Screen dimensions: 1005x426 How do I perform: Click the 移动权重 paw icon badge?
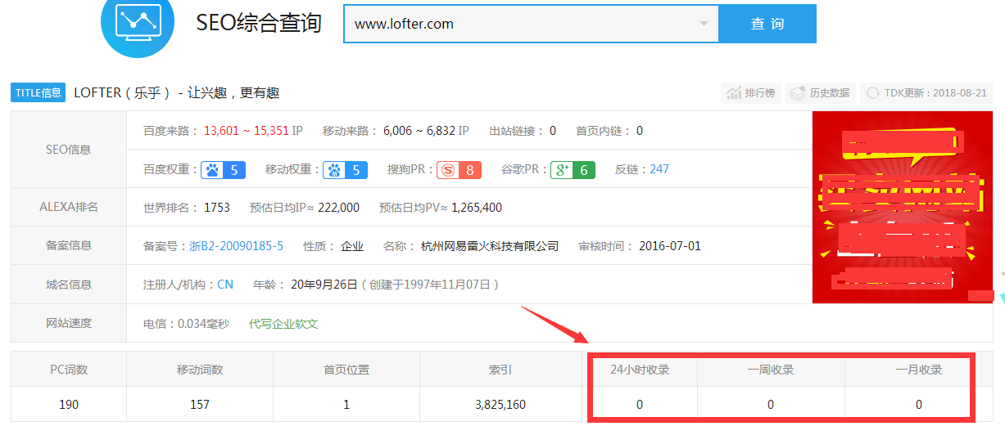(345, 170)
